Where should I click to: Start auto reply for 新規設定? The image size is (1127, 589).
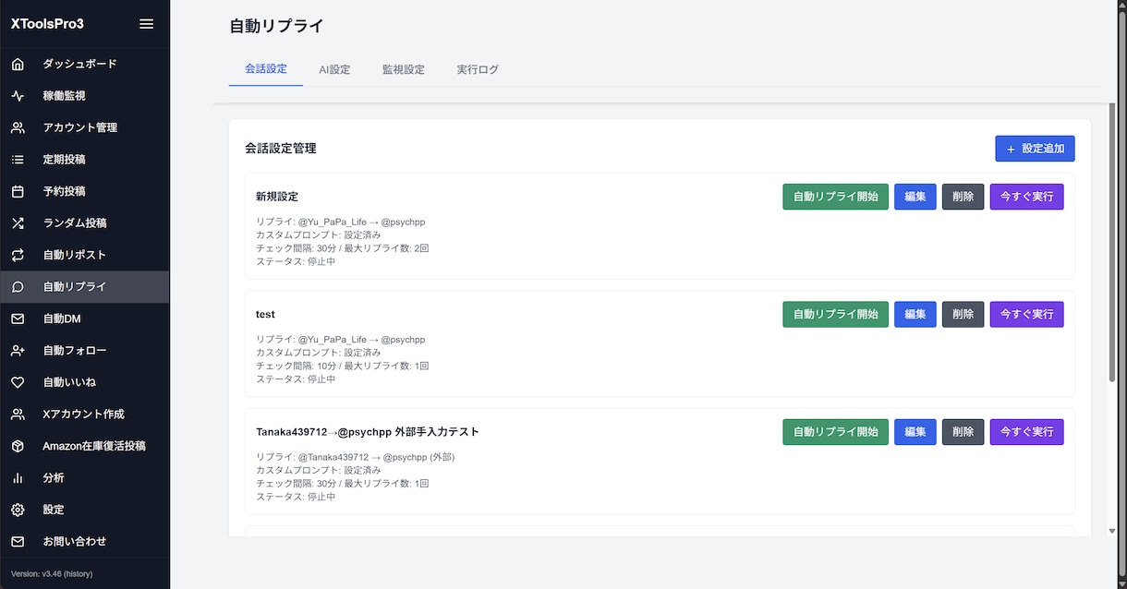click(835, 197)
